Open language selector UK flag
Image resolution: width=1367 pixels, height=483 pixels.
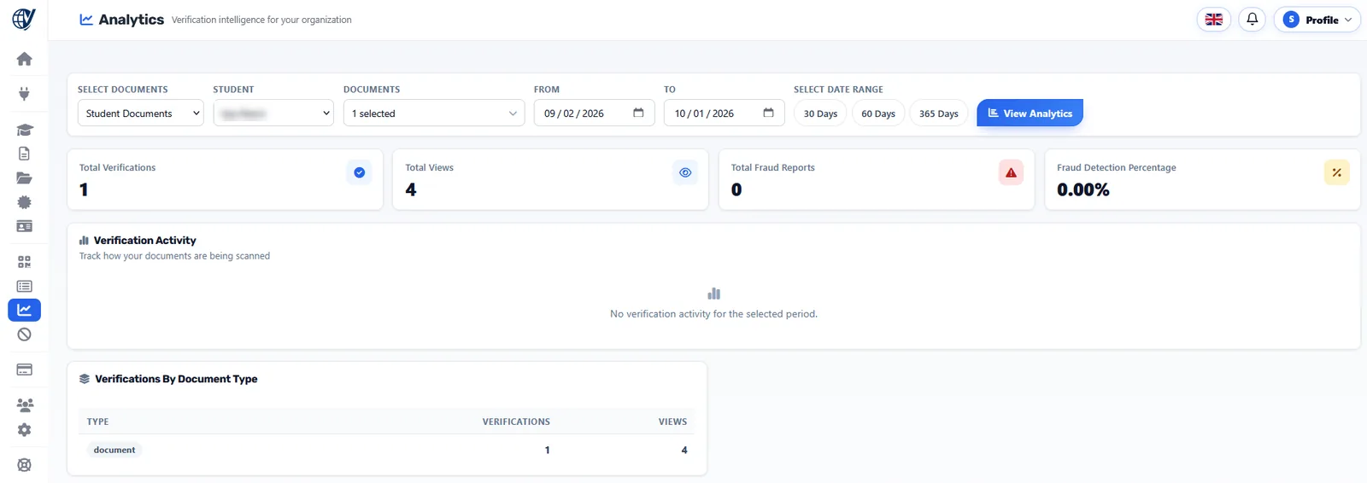1213,20
